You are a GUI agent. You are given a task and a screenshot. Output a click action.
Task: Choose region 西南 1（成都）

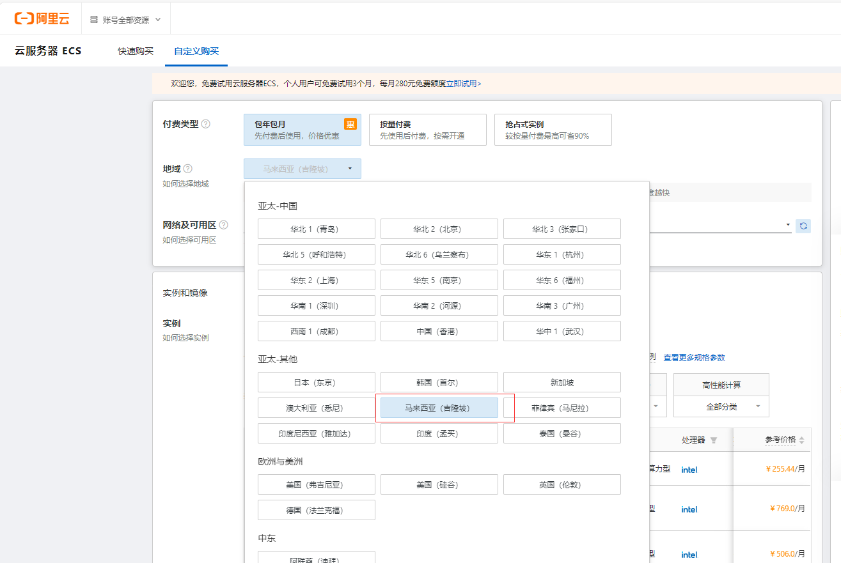(317, 331)
